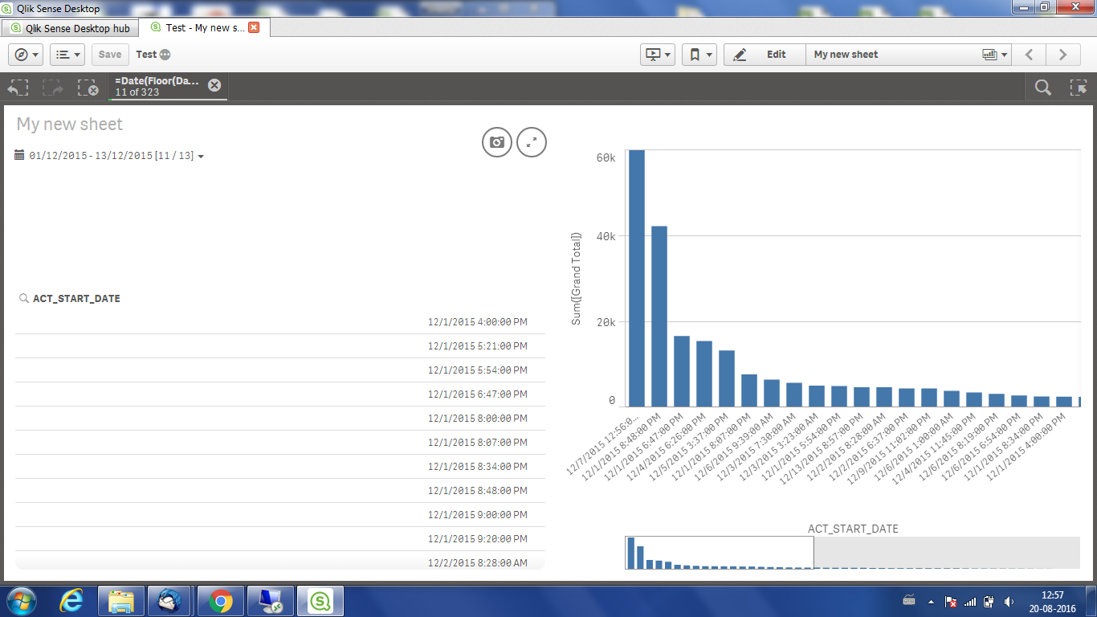
Task: Expand the My new sheet selector
Action: 908,55
